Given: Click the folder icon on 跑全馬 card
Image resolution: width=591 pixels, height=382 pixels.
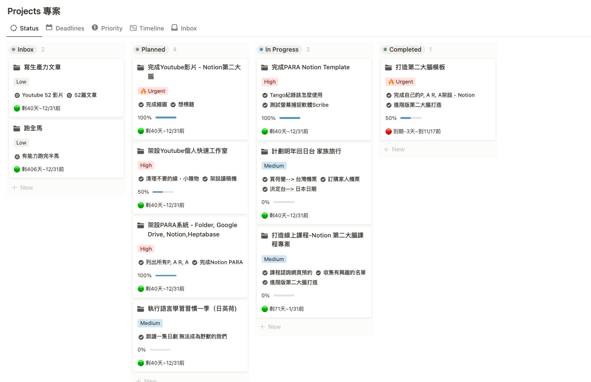Looking at the screenshot, I should (x=17, y=128).
